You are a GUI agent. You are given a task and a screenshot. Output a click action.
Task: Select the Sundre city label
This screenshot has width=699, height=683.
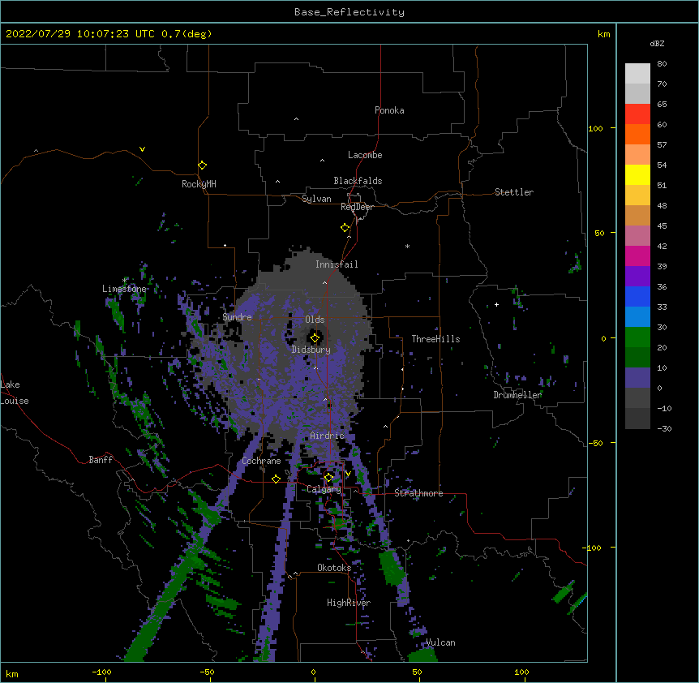(x=237, y=317)
